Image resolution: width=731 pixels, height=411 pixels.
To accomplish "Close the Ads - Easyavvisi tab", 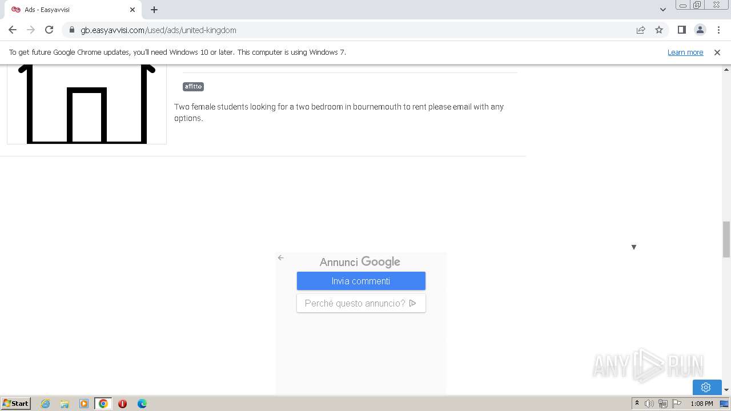I will (x=132, y=10).
